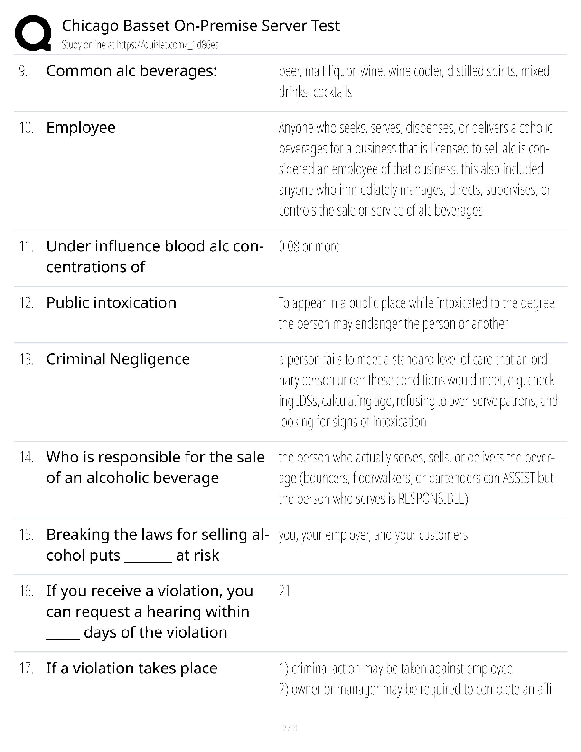Select the "request a hearing within" question

(x=149, y=611)
